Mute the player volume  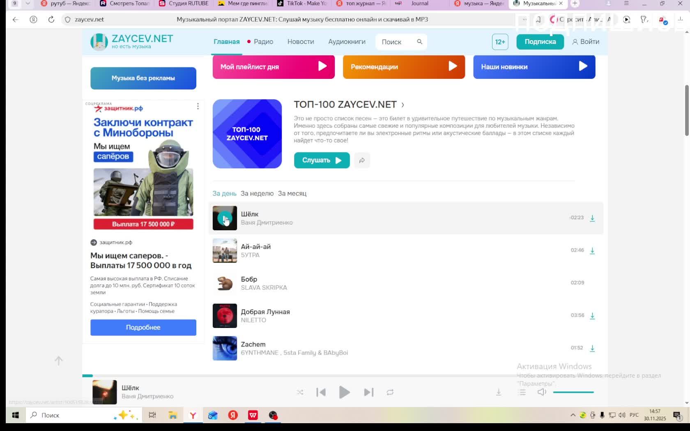tap(542, 392)
